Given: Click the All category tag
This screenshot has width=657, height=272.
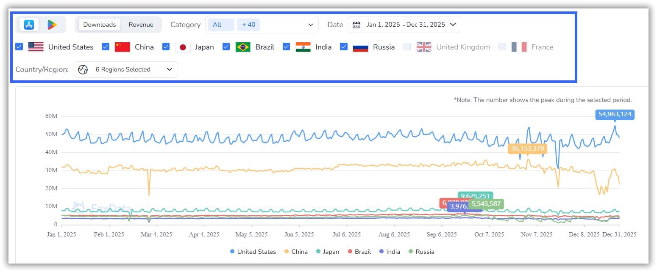Looking at the screenshot, I should pos(217,25).
